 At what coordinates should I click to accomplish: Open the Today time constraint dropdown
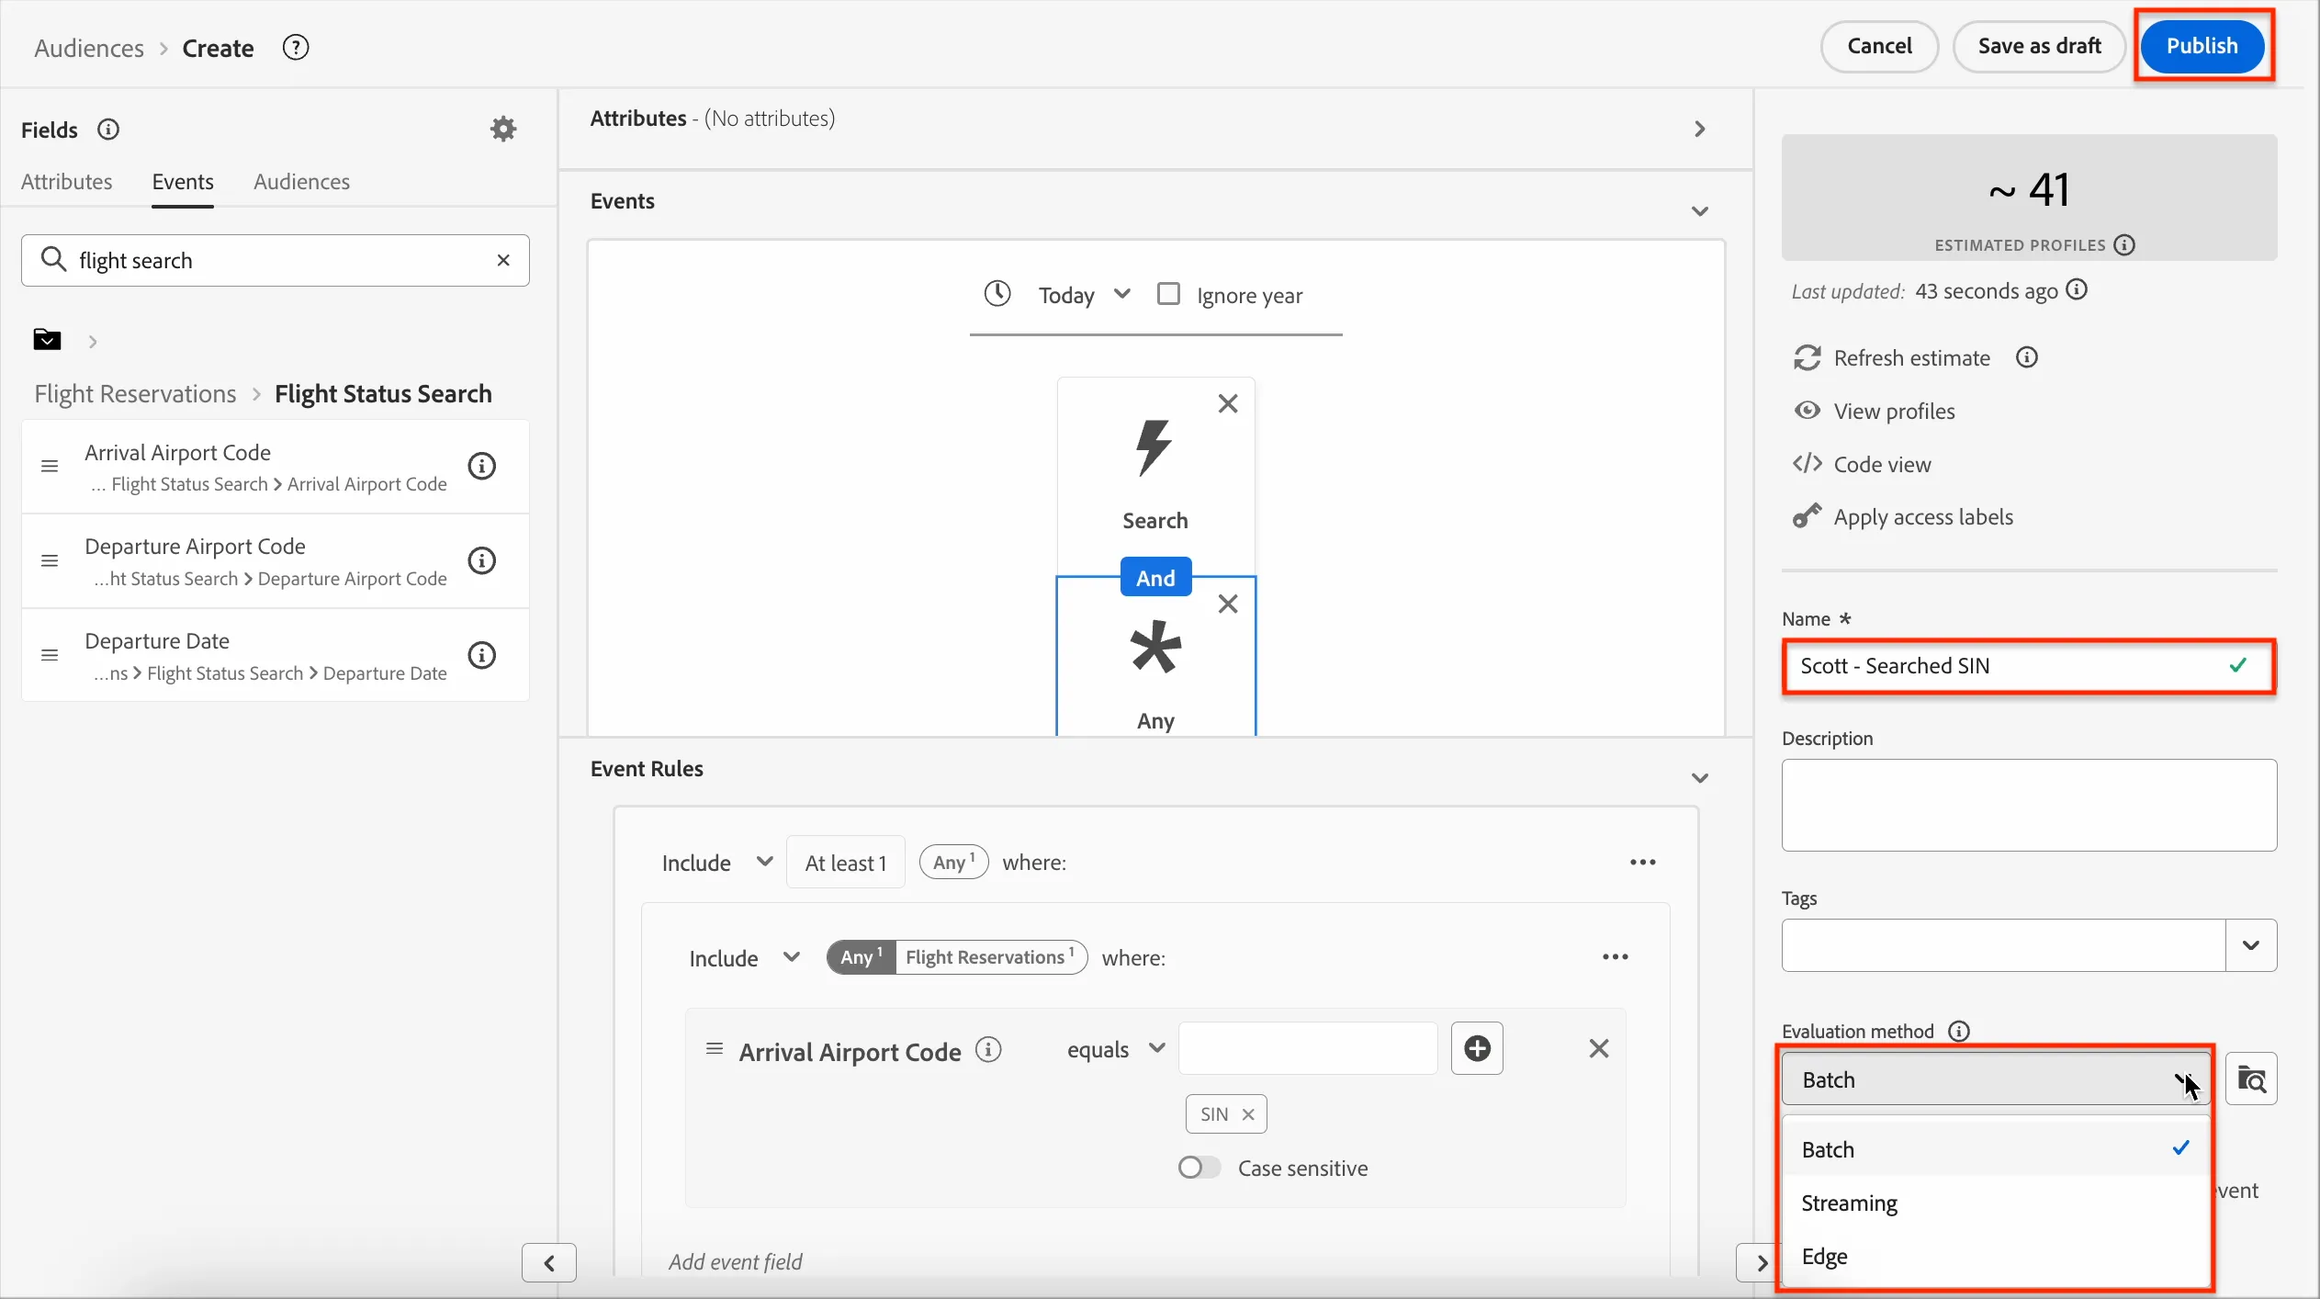click(x=1084, y=295)
